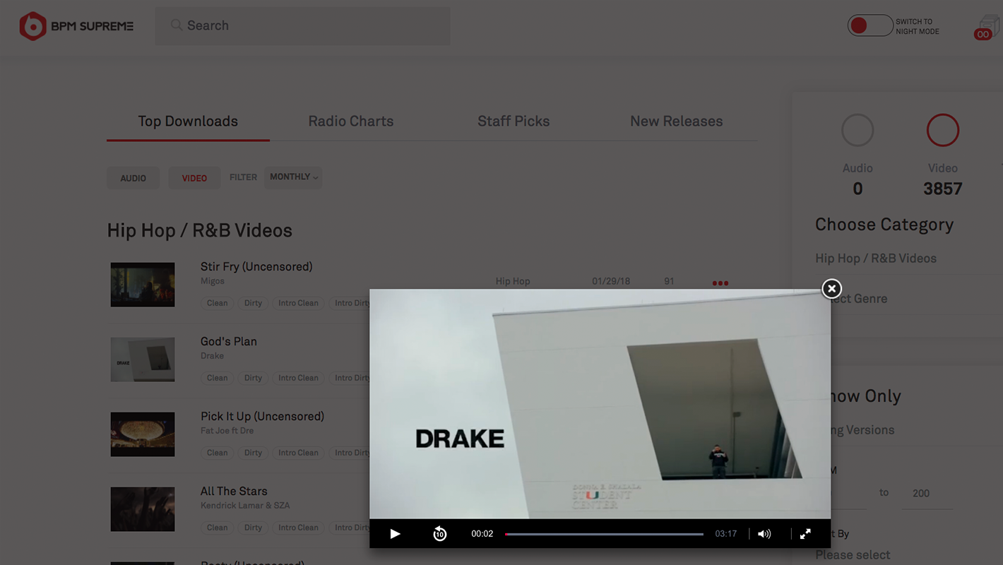Toggle the night mode switch
This screenshot has width=1003, height=565.
pos(870,26)
